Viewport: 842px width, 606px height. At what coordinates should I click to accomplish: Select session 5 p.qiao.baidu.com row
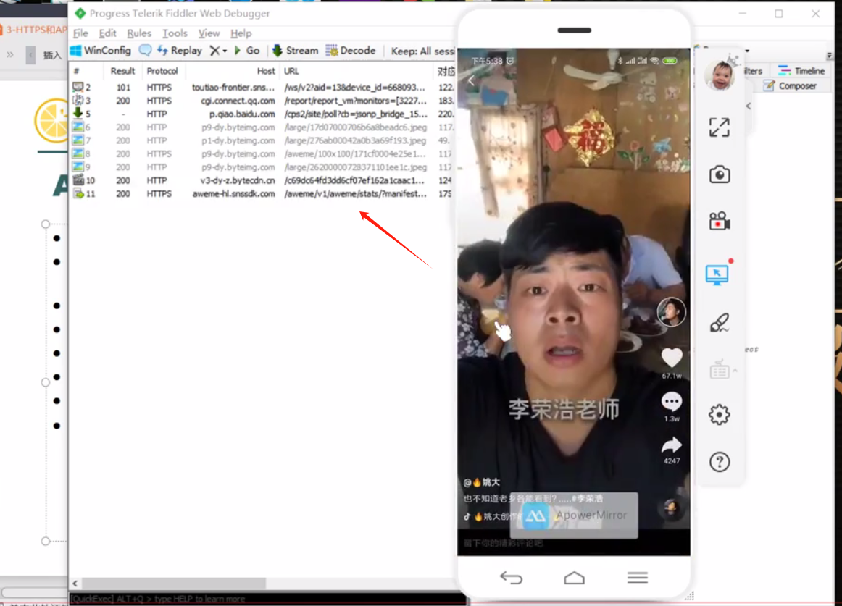(262, 114)
